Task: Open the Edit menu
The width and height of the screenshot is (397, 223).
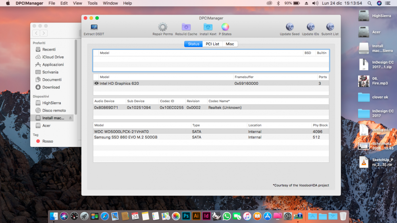Action: point(64,3)
